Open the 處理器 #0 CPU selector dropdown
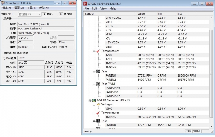The image size is (215, 137). point(30,14)
